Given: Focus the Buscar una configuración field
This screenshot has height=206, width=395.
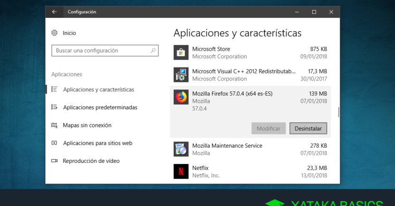Looking at the screenshot, I should (100, 51).
